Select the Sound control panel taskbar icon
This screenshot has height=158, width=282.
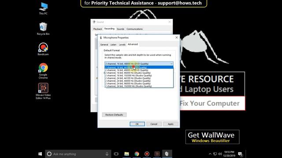click(x=167, y=154)
